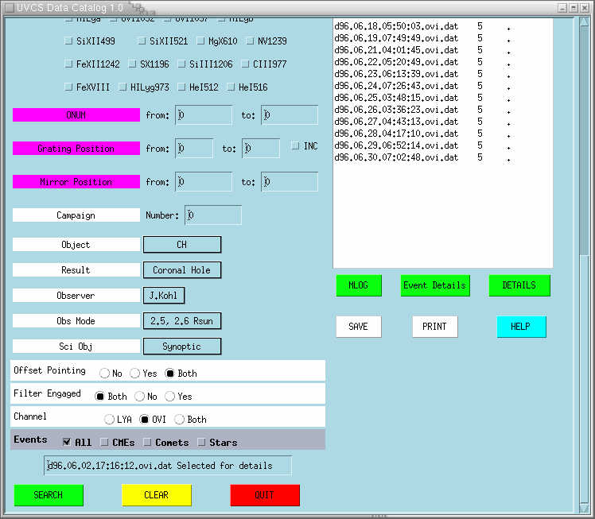This screenshot has height=519, width=595.
Task: Choose No for Filter Engaged
Action: tap(139, 397)
